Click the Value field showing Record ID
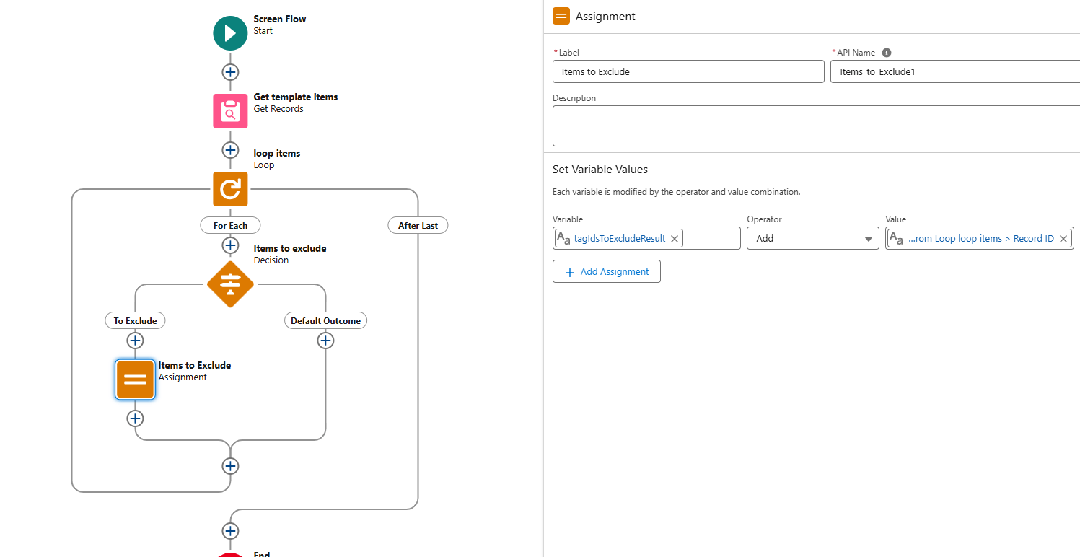This screenshot has width=1080, height=557. pyautogui.click(x=980, y=238)
